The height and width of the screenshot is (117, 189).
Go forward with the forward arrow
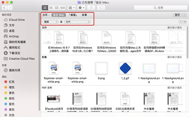click(10, 8)
